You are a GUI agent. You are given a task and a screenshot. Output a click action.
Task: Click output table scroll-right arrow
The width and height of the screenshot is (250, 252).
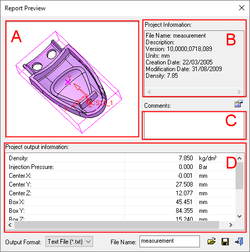(231, 225)
